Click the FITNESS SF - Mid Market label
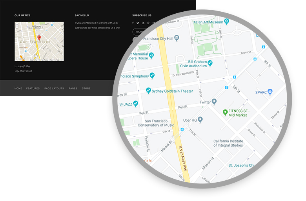Screen dimensions: 306x201 click(239, 113)
